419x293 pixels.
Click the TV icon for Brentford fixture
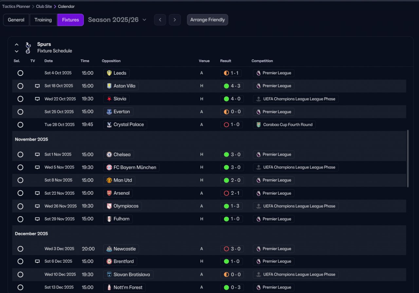click(37, 261)
